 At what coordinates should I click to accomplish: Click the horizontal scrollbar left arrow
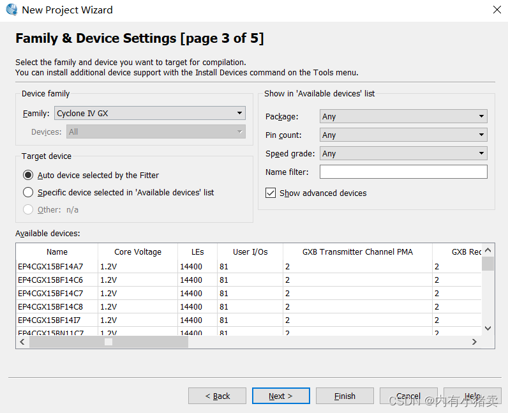click(22, 342)
